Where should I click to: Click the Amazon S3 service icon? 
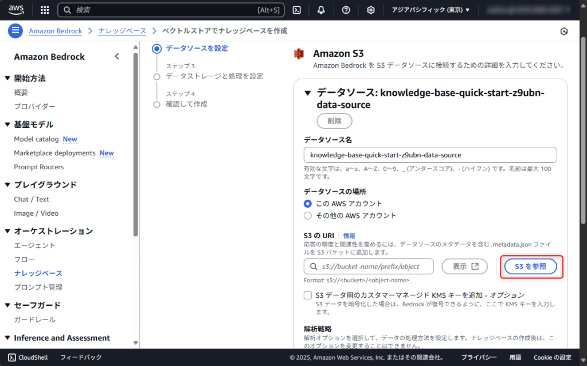point(299,54)
